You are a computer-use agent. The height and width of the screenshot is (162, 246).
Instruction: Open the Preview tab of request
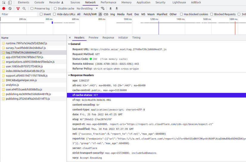pos(93,38)
